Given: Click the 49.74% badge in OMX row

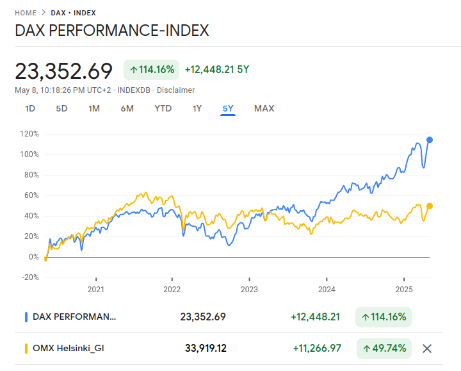Looking at the screenshot, I should 384,349.
